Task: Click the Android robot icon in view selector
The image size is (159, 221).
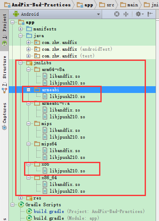Action: point(16,14)
